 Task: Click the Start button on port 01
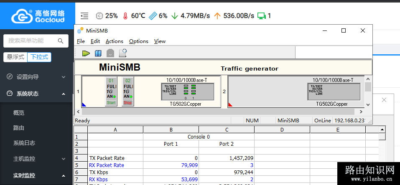click(111, 103)
